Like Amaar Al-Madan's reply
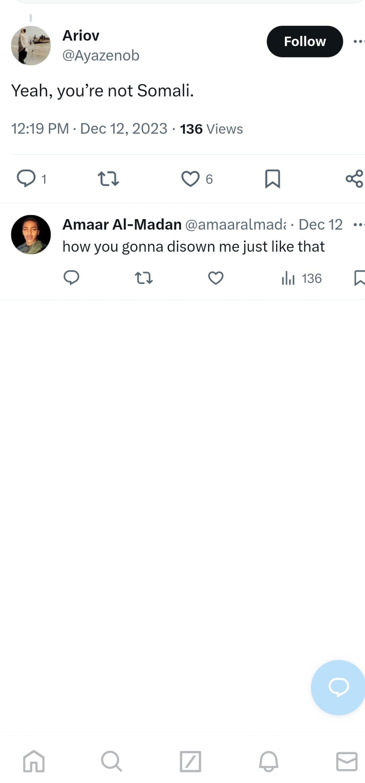The height and width of the screenshot is (783, 365). [216, 278]
